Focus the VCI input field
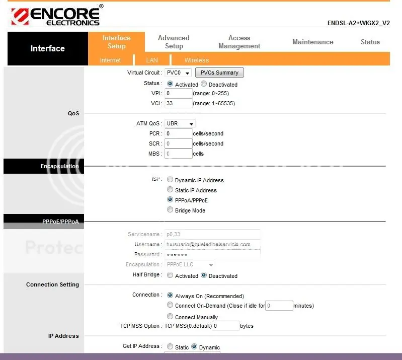 179,103
